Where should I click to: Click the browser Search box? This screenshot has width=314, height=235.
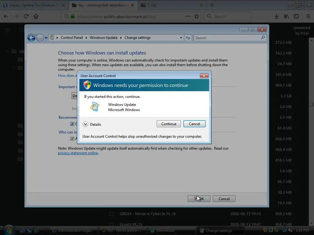pos(228,17)
